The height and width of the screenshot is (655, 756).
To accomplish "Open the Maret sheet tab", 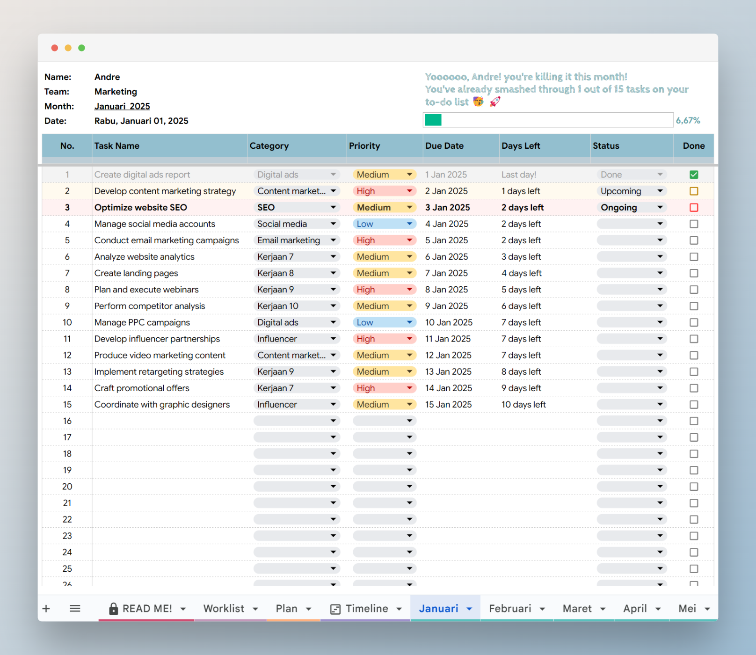I will pos(577,609).
